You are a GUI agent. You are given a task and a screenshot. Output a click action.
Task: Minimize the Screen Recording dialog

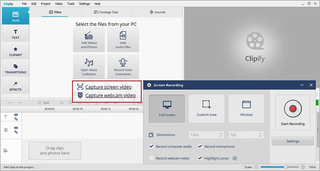302,85
